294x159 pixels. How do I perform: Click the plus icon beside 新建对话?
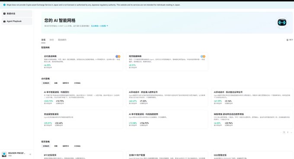4,14
